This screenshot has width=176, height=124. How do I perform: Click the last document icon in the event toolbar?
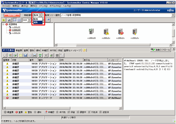click(x=62, y=55)
